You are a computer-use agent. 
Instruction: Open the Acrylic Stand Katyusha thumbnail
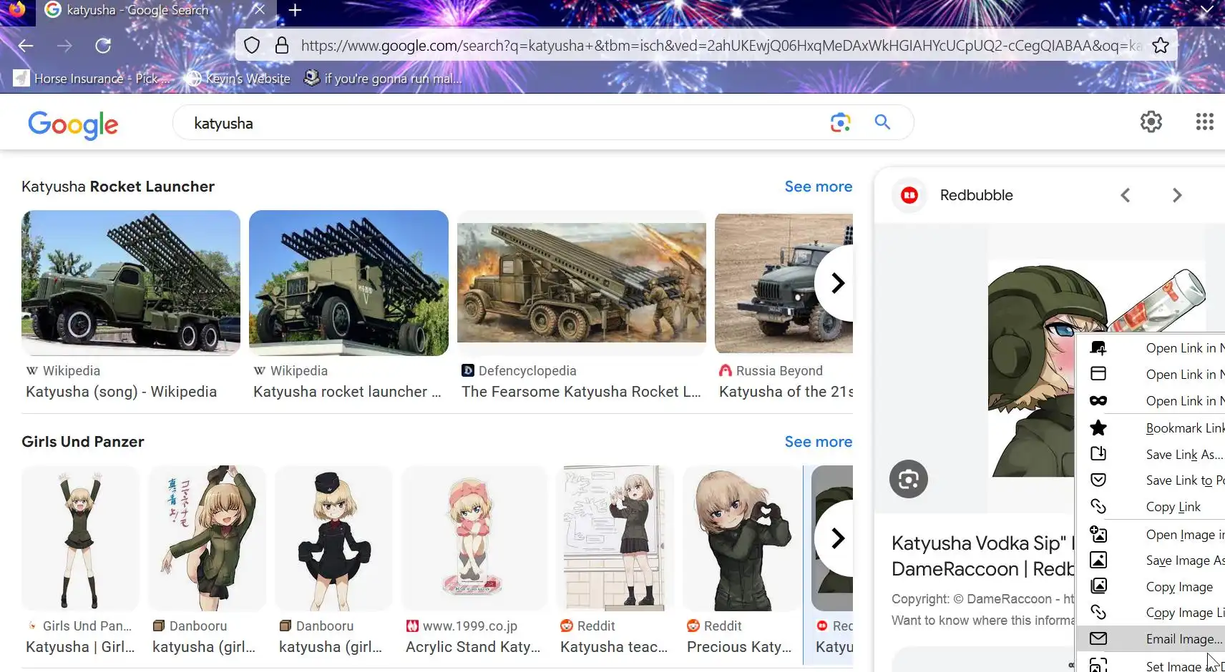tap(474, 538)
